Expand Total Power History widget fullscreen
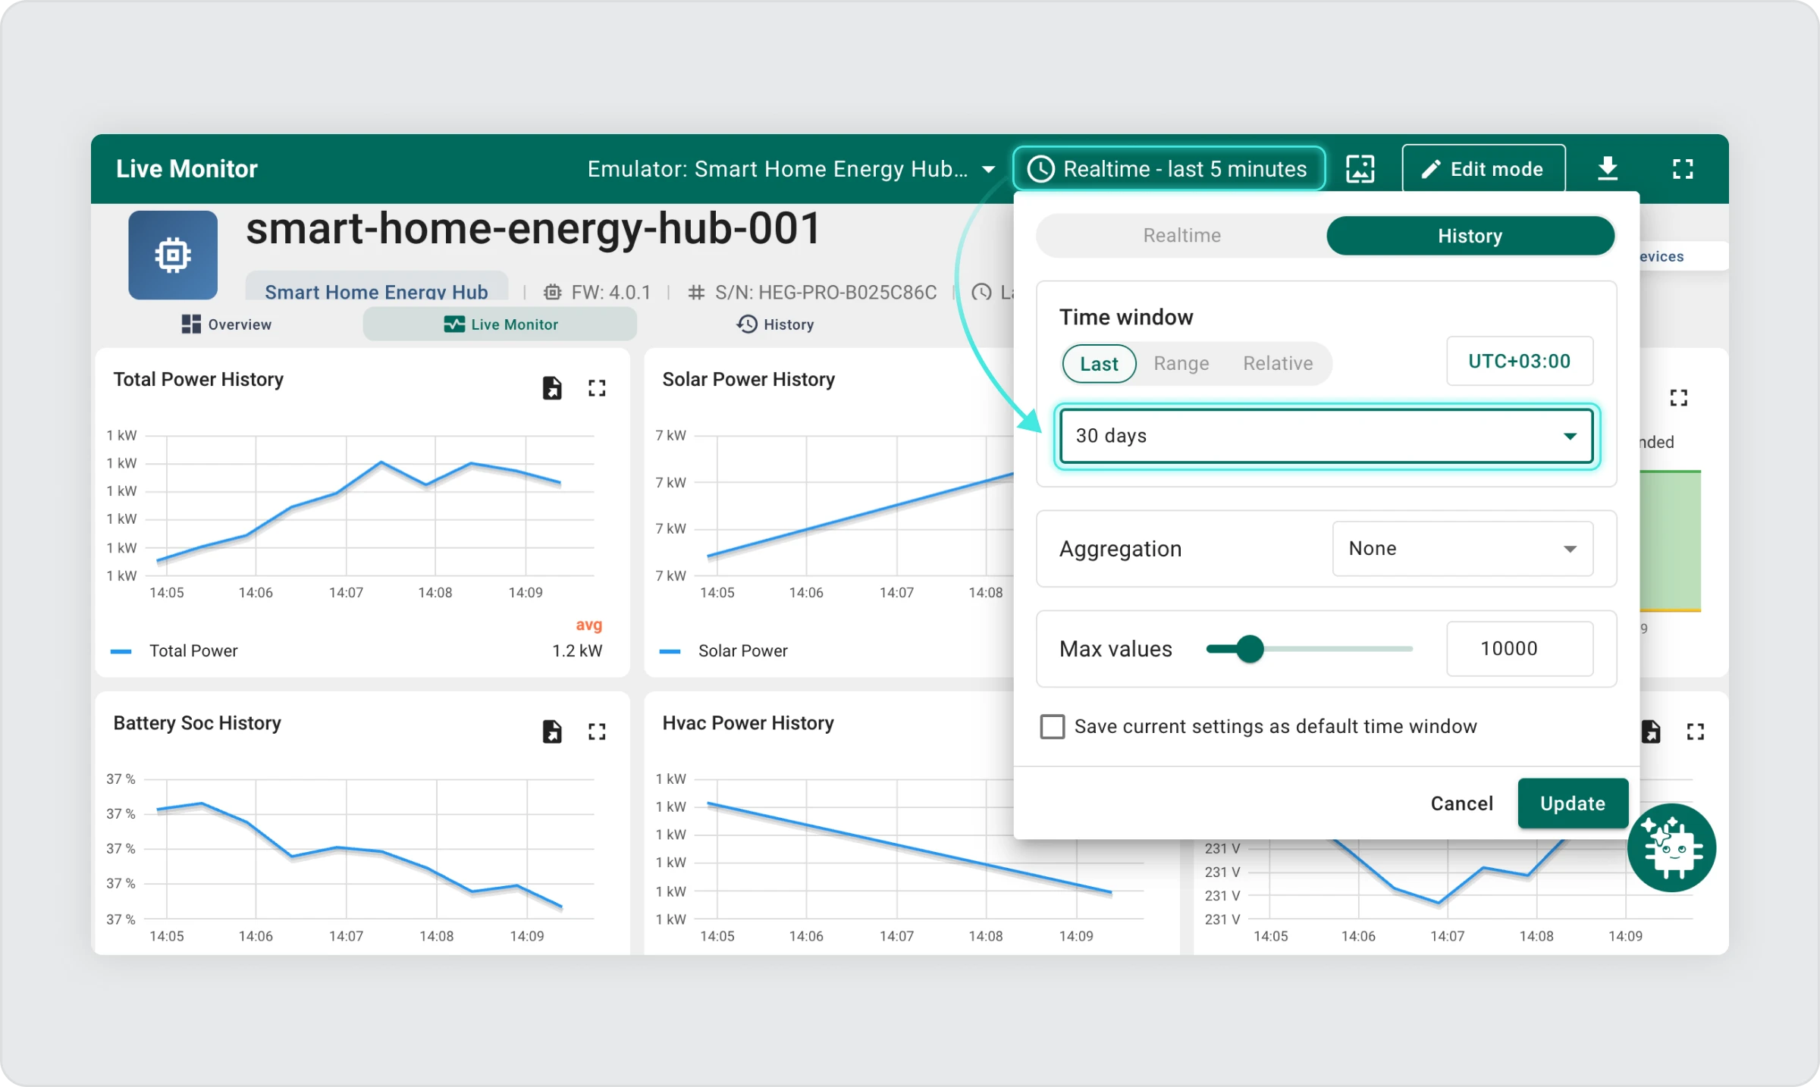1820x1087 pixels. (x=597, y=388)
